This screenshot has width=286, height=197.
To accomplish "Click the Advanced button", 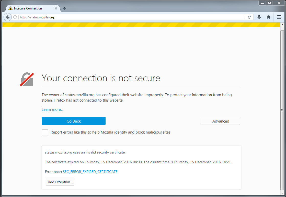I will click(221, 121).
